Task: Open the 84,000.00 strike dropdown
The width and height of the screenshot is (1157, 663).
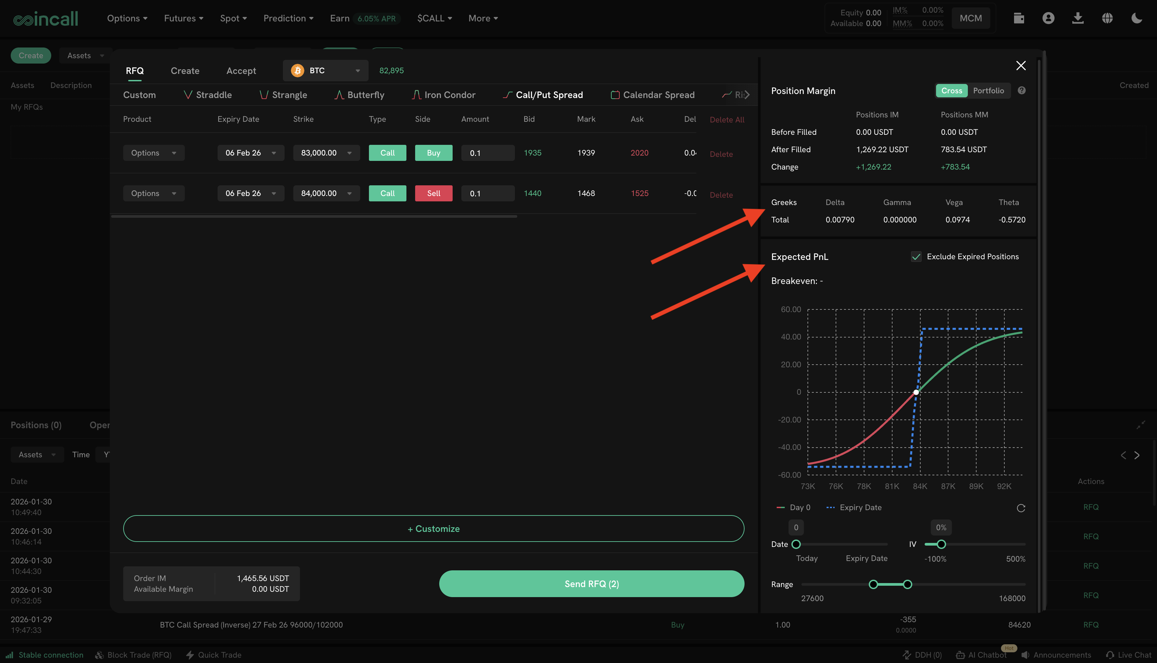Action: [x=326, y=194]
